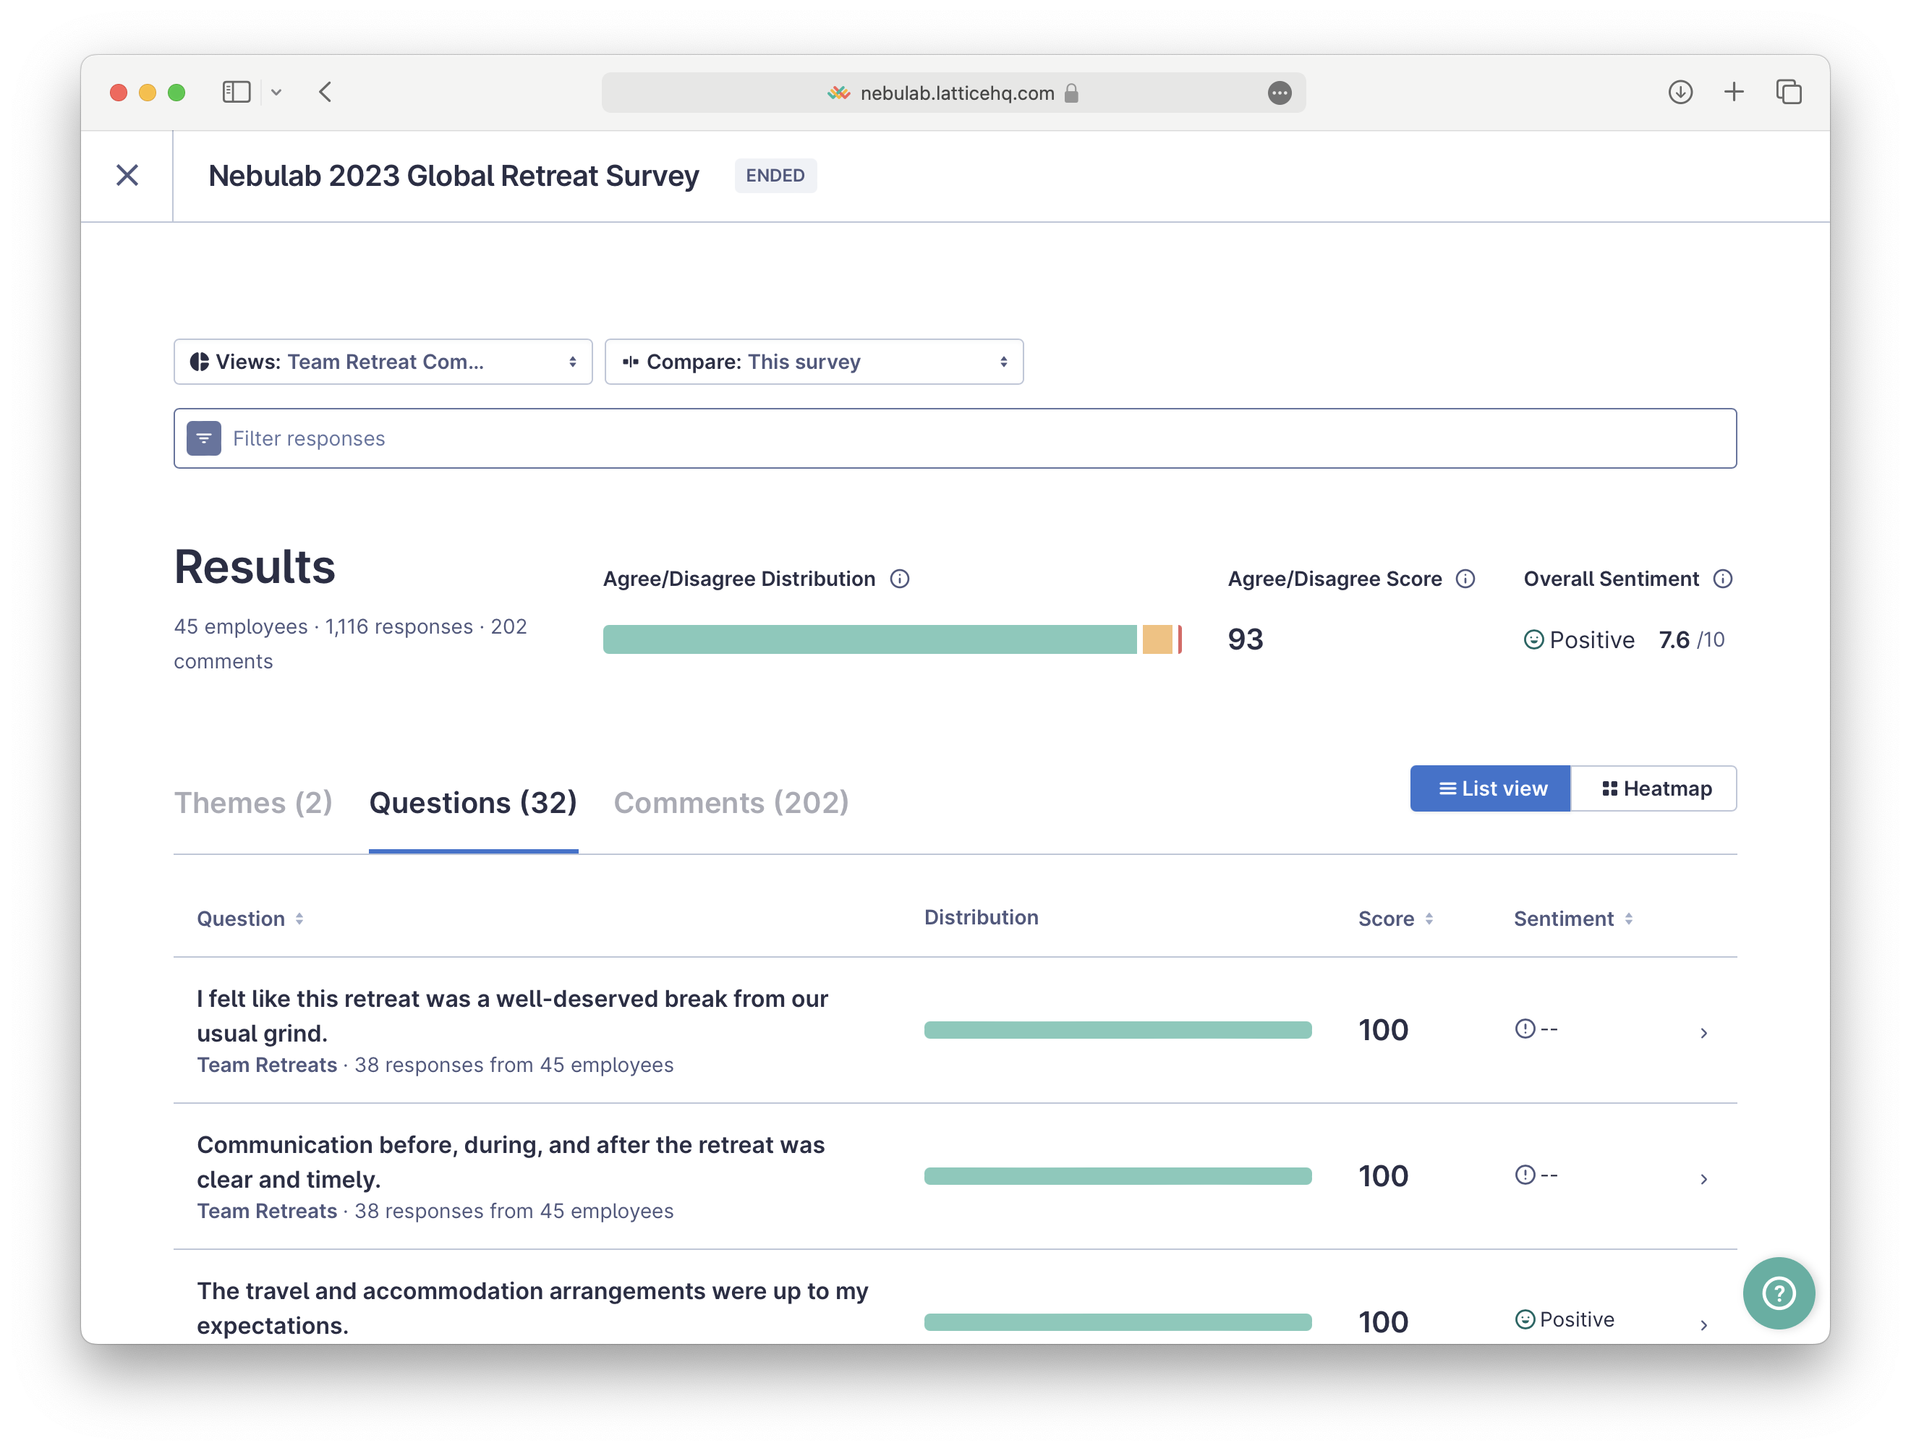Show the tab overview
This screenshot has height=1451, width=1911.
tap(1788, 93)
